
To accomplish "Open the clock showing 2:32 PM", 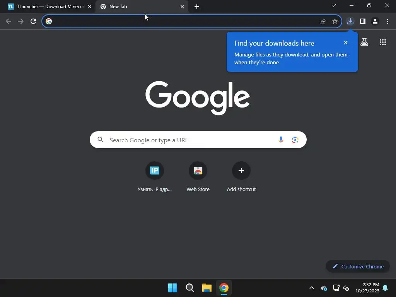I will (x=367, y=288).
